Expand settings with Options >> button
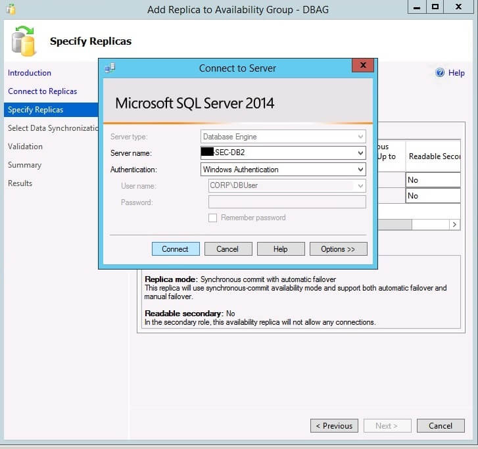 coord(338,249)
